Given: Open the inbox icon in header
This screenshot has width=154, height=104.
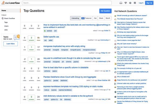Looking at the screenshot, I should click(x=121, y=3).
